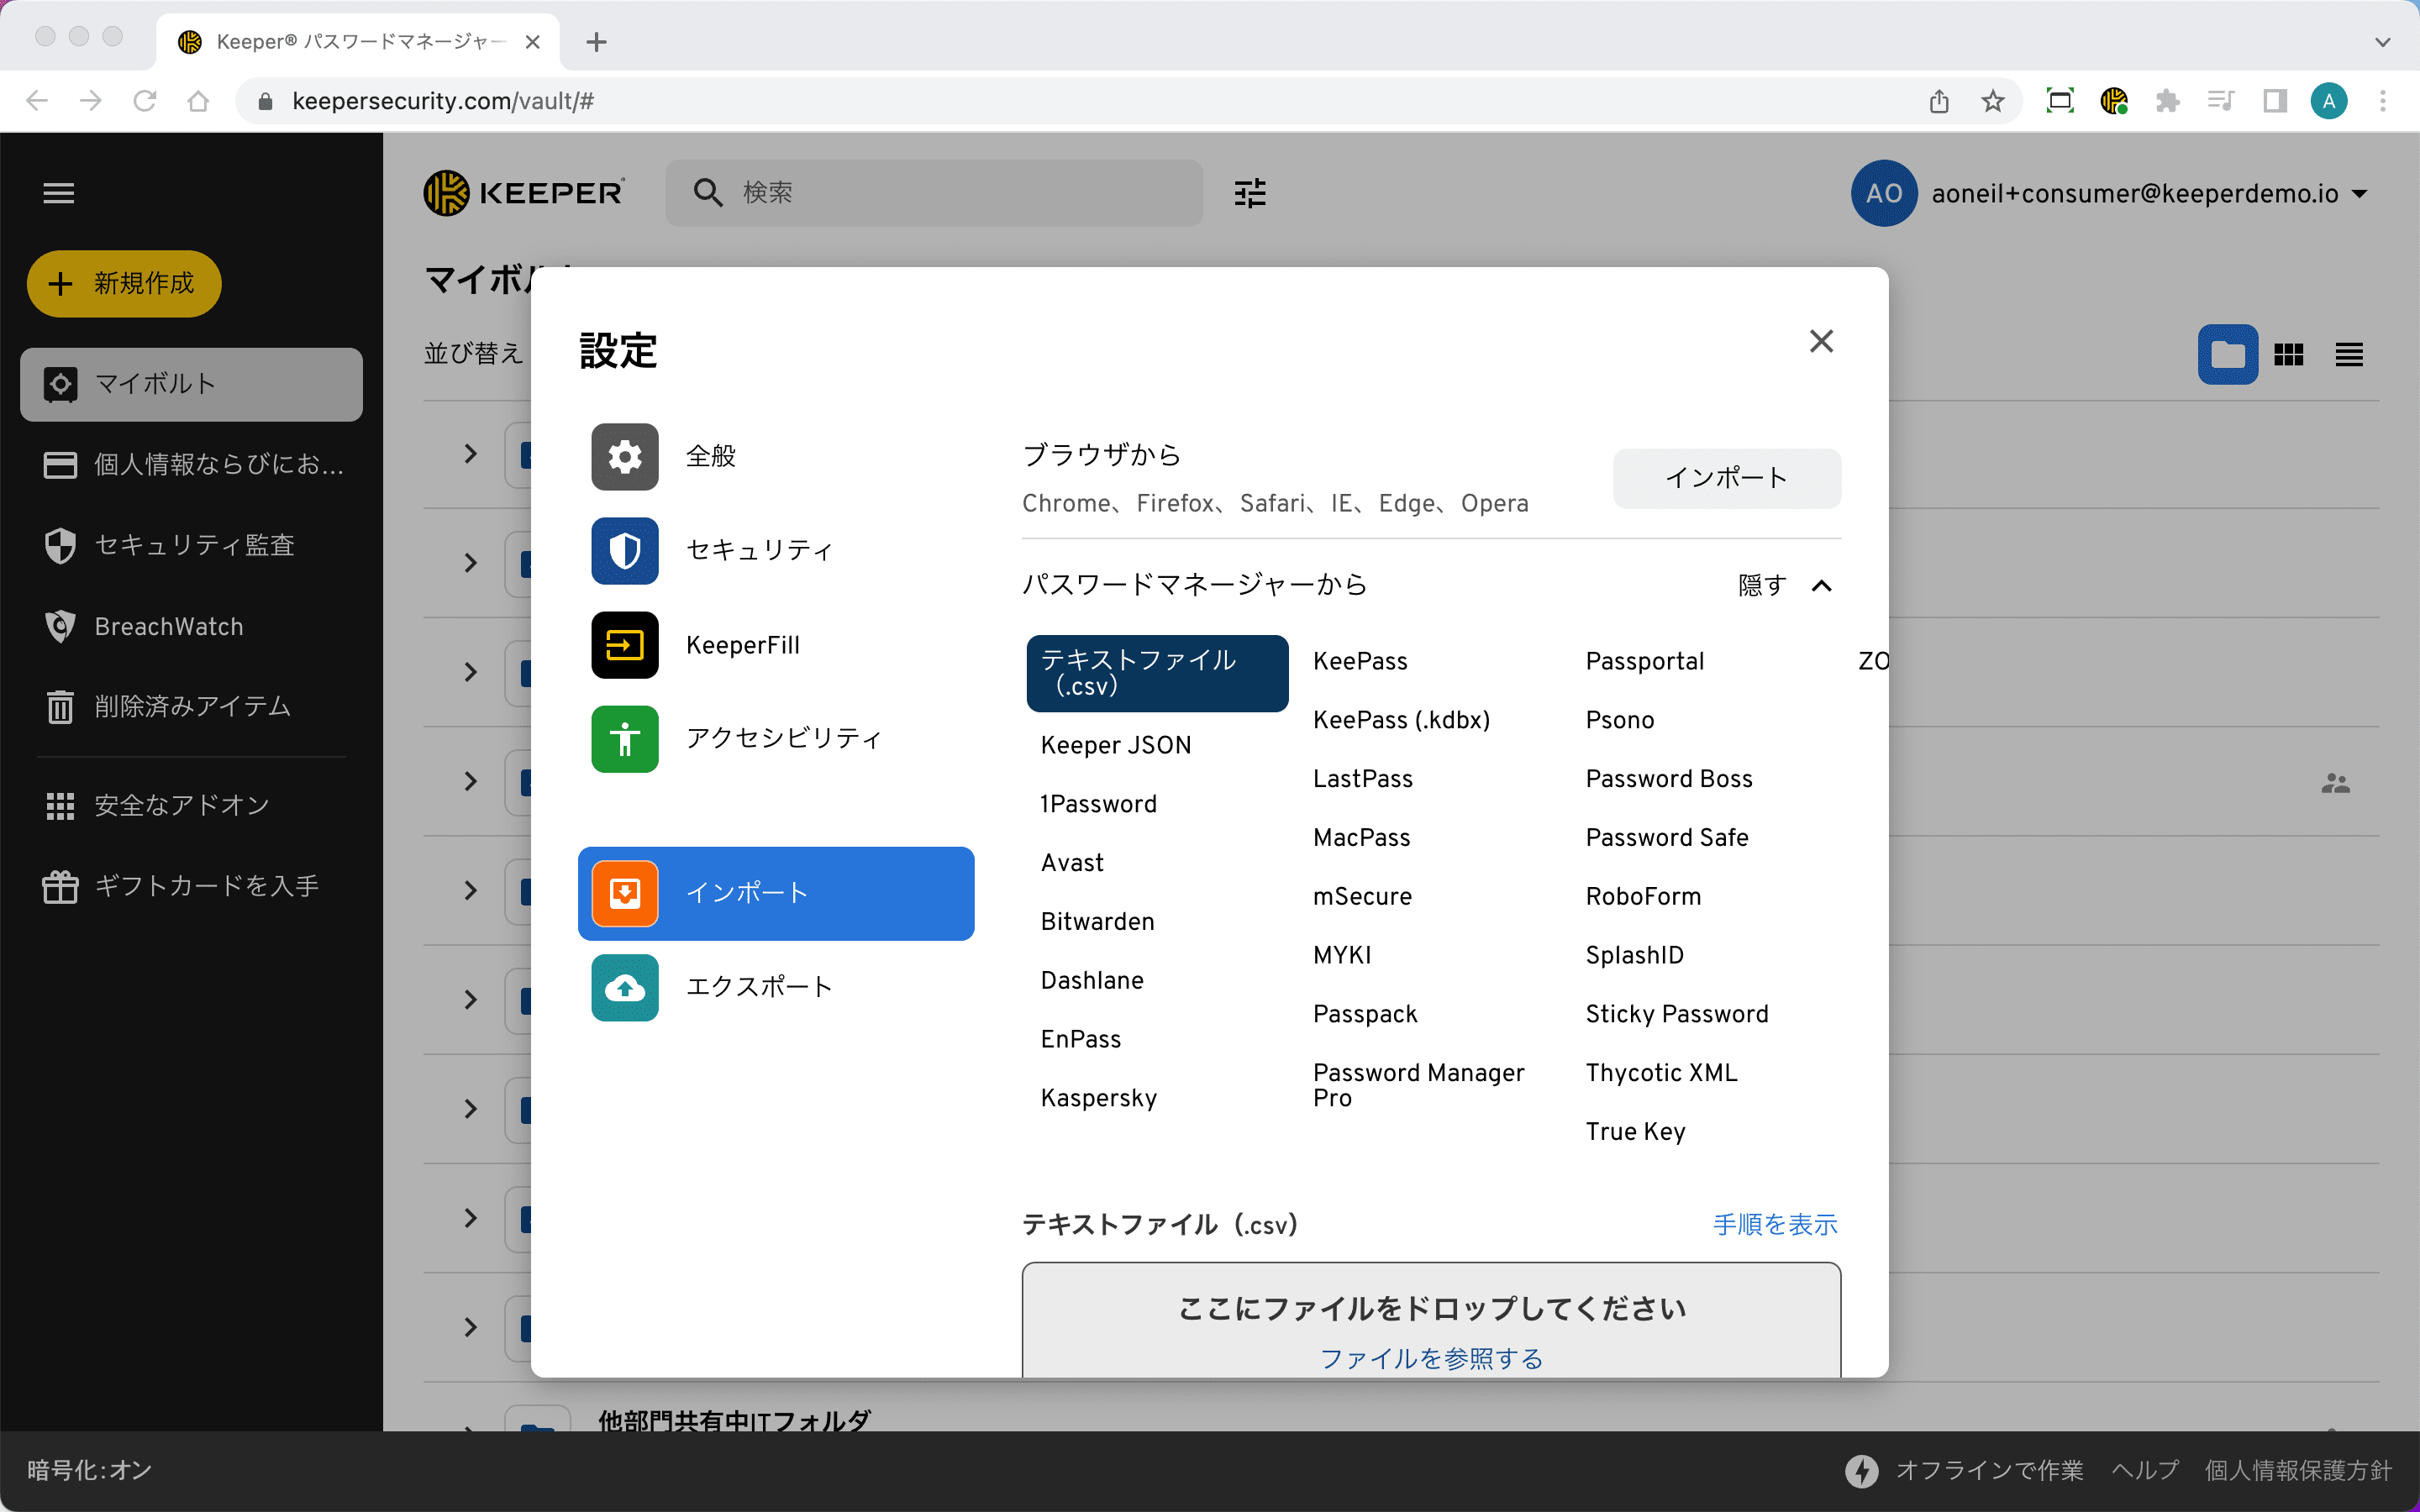Open セキュリティ監査 in sidebar
This screenshot has height=1512, width=2420.
[x=193, y=546]
